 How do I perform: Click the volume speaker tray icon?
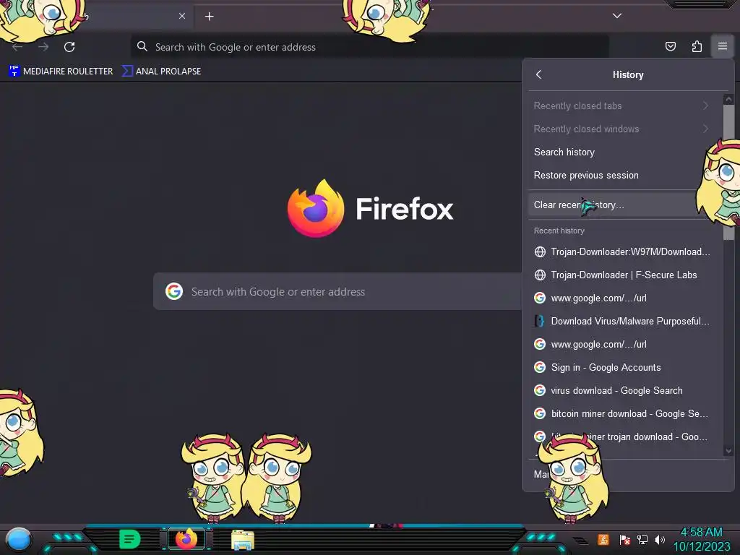coord(659,539)
